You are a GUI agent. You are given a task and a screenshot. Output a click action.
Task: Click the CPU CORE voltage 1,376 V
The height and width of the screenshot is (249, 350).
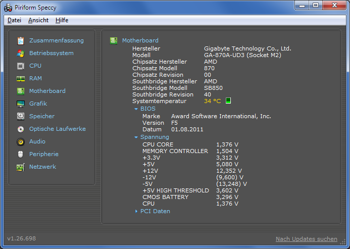pyautogui.click(x=227, y=145)
